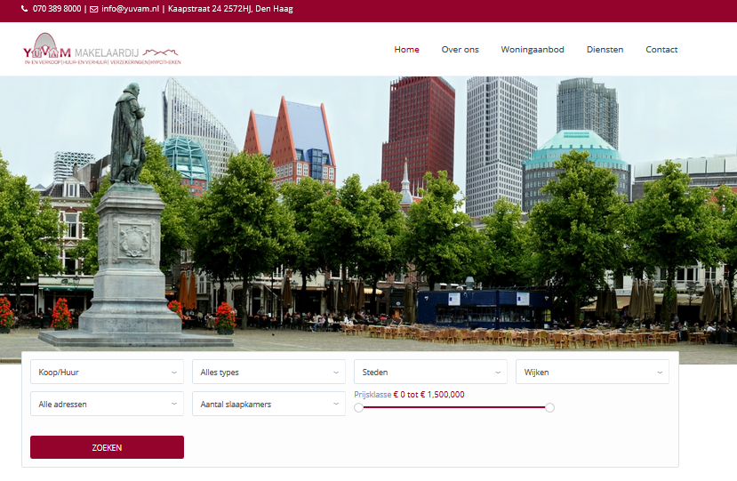Open the Steden city dropdown
The width and height of the screenshot is (737, 481).
coord(430,372)
